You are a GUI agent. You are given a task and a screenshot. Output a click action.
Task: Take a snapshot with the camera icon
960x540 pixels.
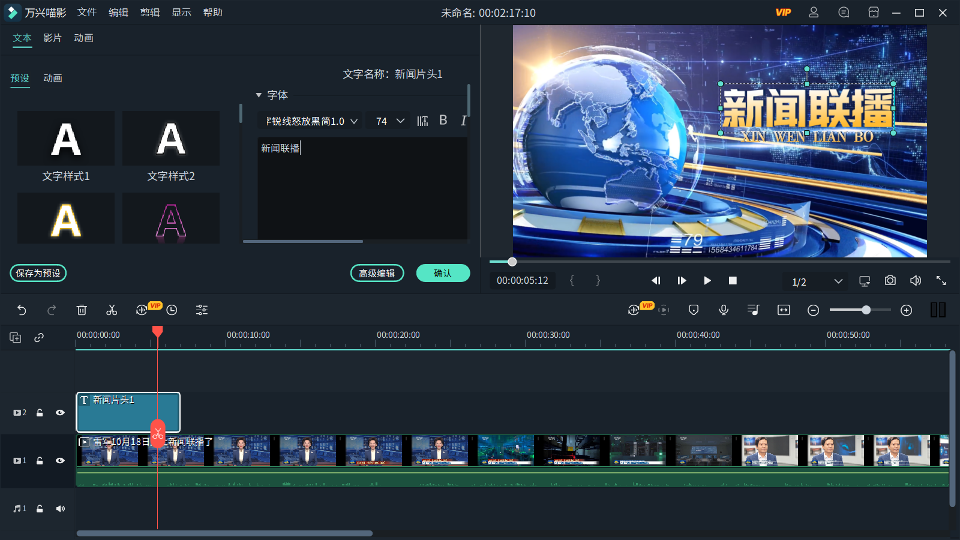click(890, 280)
